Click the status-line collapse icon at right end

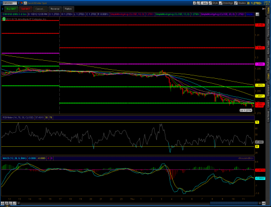[x=257, y=14]
